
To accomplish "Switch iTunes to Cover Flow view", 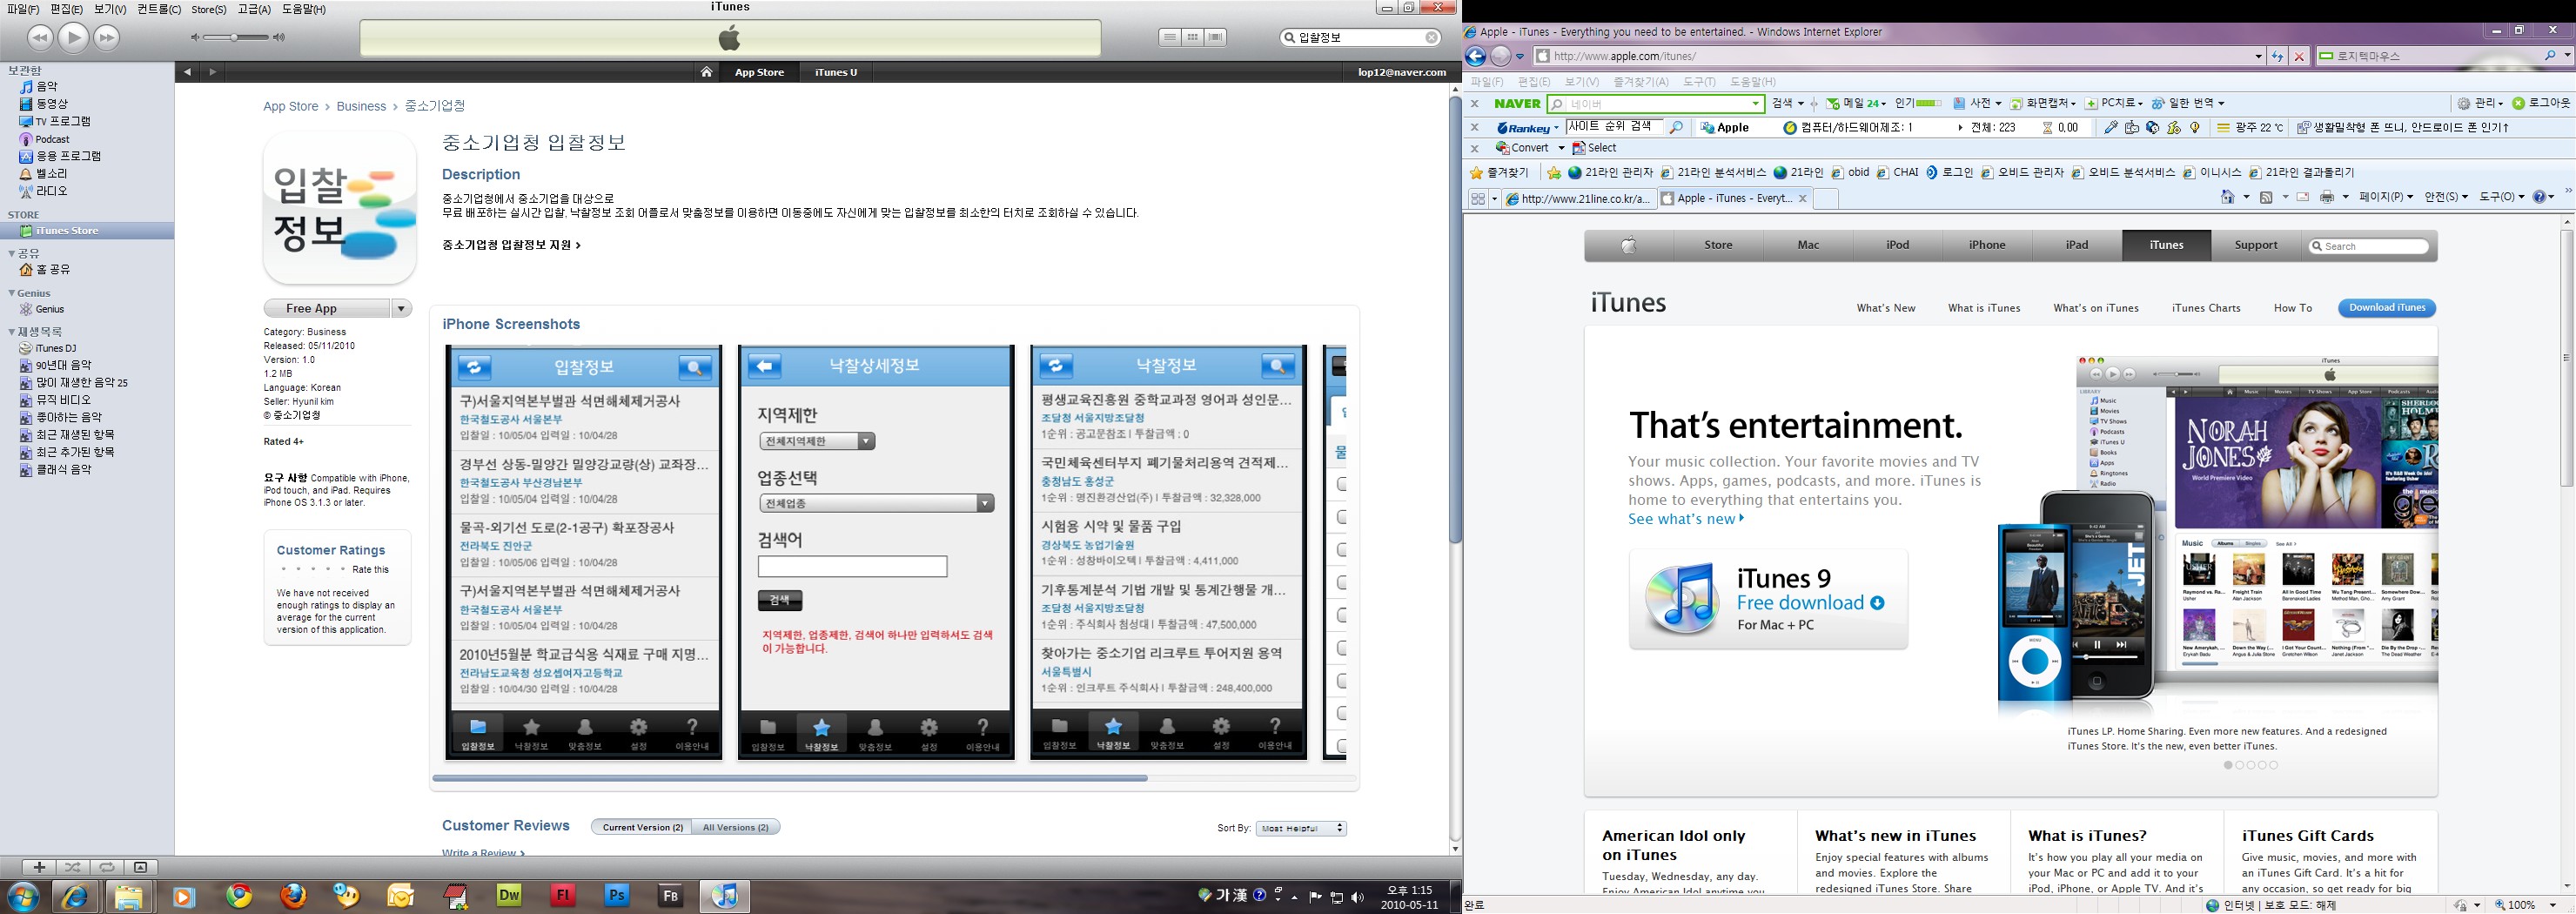I will click(x=1216, y=38).
